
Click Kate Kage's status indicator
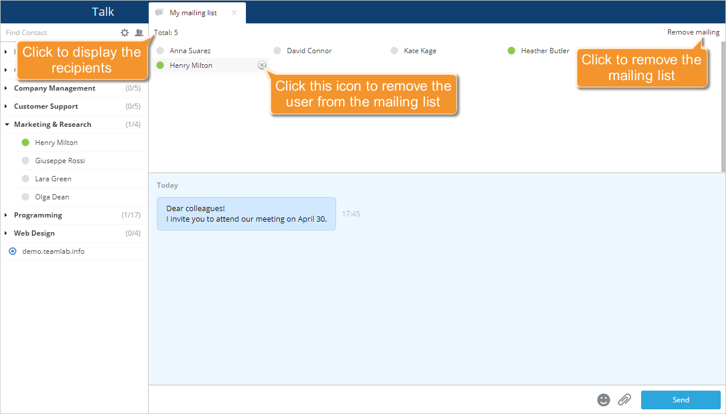coord(394,50)
